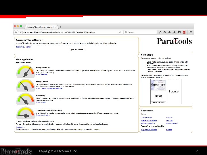
Task: Go to the home page icon
Action: [x=175, y=32]
